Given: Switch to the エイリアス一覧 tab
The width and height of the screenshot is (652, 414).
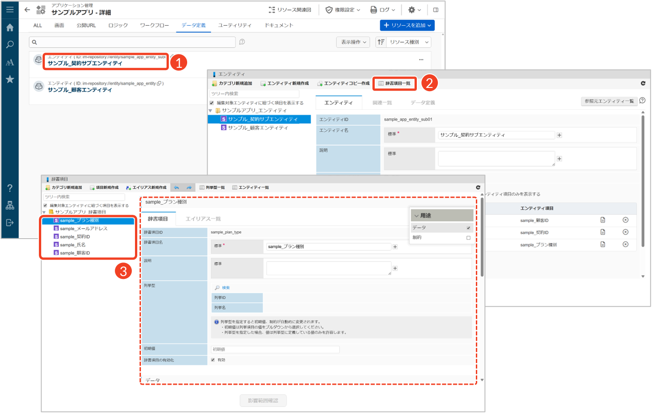Looking at the screenshot, I should [x=203, y=219].
